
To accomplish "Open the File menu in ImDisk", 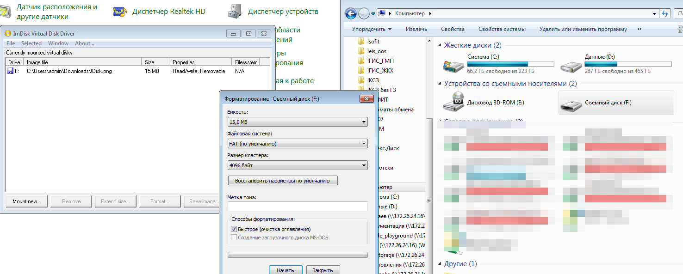I will pos(11,43).
